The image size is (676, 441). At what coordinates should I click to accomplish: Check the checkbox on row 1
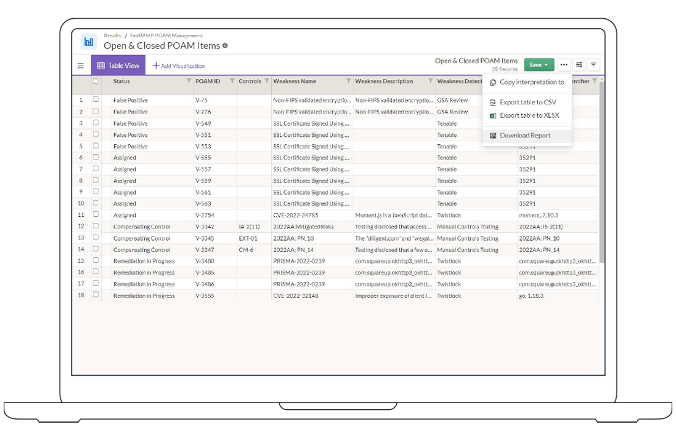tap(96, 100)
